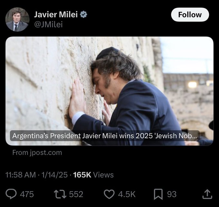219x207 pixels.
Task: Open Javier Milei's profile avatar
Action: [x=17, y=19]
